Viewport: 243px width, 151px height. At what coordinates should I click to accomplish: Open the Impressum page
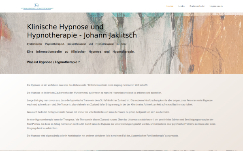click(x=216, y=6)
